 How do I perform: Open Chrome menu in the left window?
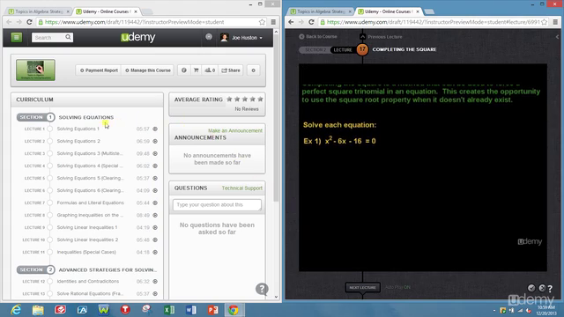coord(273,22)
